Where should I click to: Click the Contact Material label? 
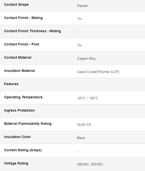point(18,57)
